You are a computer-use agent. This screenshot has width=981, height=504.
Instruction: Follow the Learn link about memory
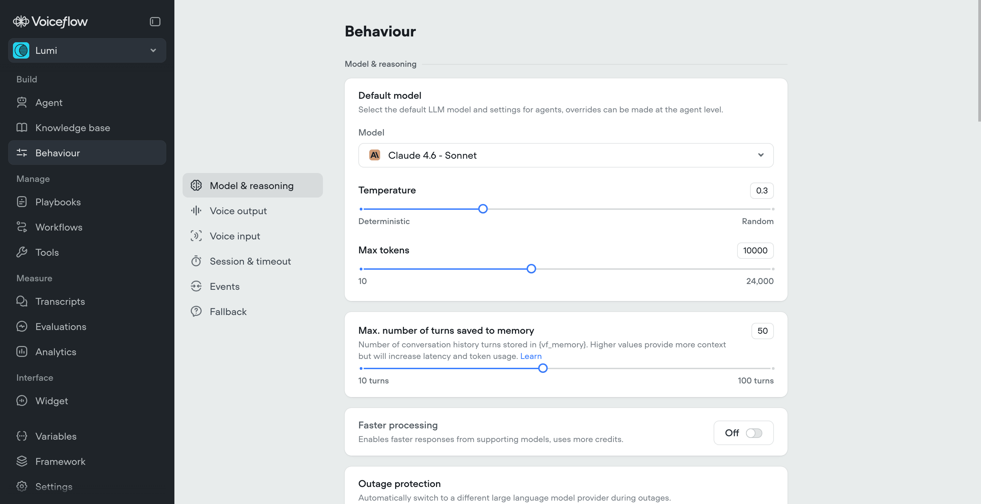530,356
